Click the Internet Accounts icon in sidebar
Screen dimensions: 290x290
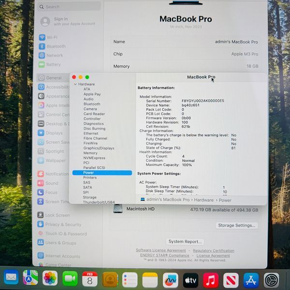pos(41,256)
